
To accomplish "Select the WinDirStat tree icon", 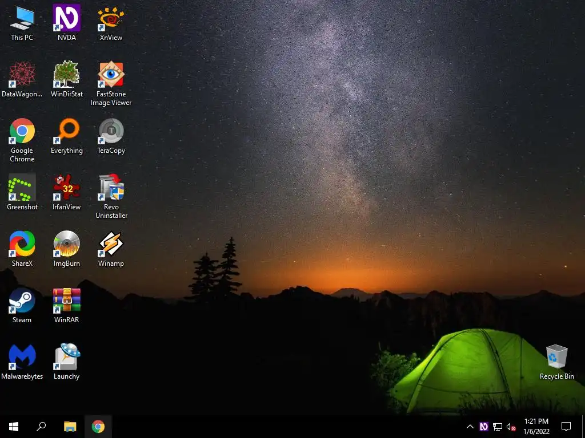I will click(x=66, y=75).
